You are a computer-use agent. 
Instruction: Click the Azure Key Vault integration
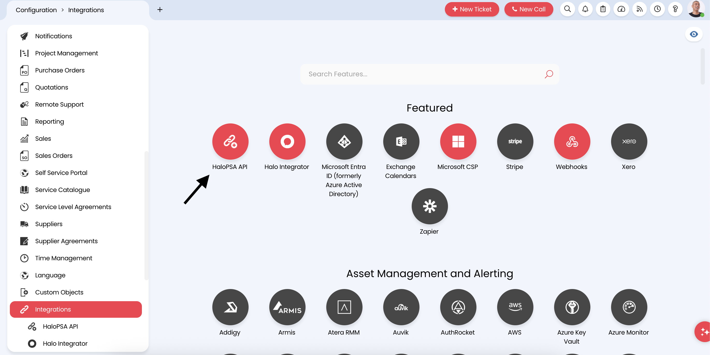[572, 307]
